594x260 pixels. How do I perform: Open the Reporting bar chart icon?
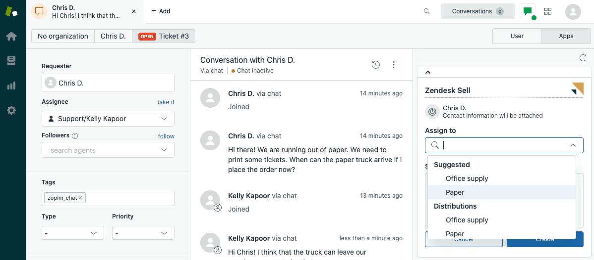(x=11, y=86)
